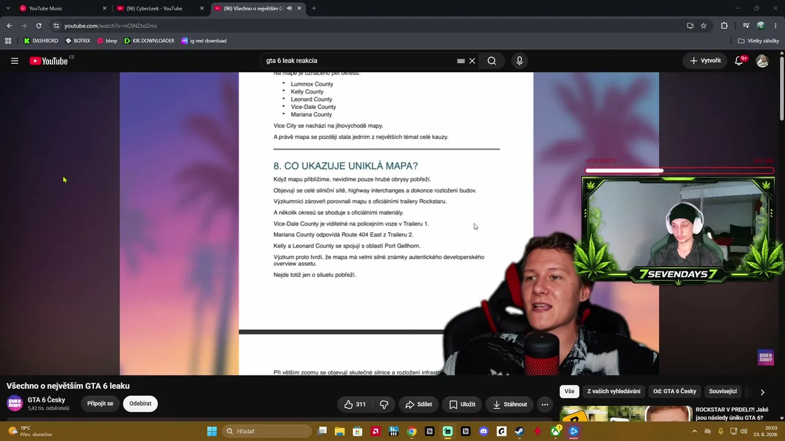Click the GTA 6 Česky video watermark
The width and height of the screenshot is (785, 441).
click(766, 358)
